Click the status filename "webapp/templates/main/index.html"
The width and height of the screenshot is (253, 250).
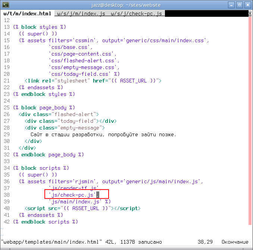51,242
